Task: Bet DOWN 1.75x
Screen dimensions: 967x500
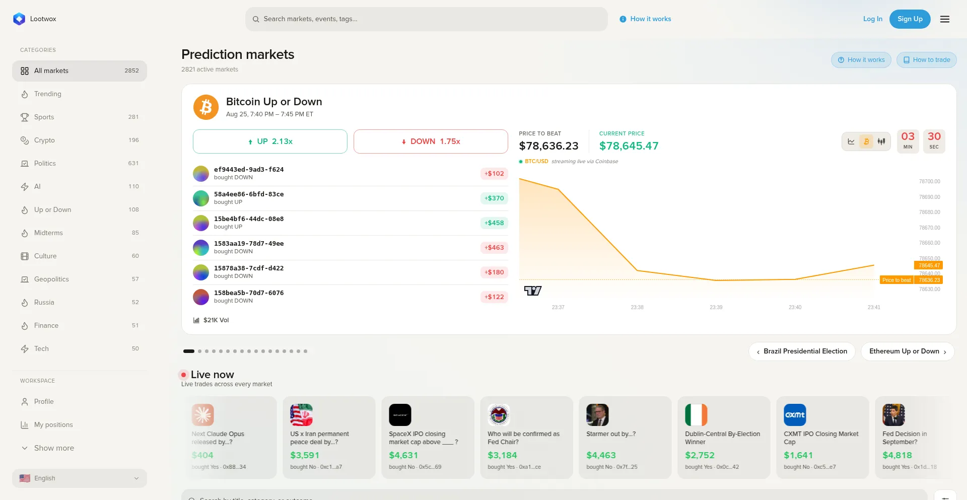Action: (x=431, y=141)
